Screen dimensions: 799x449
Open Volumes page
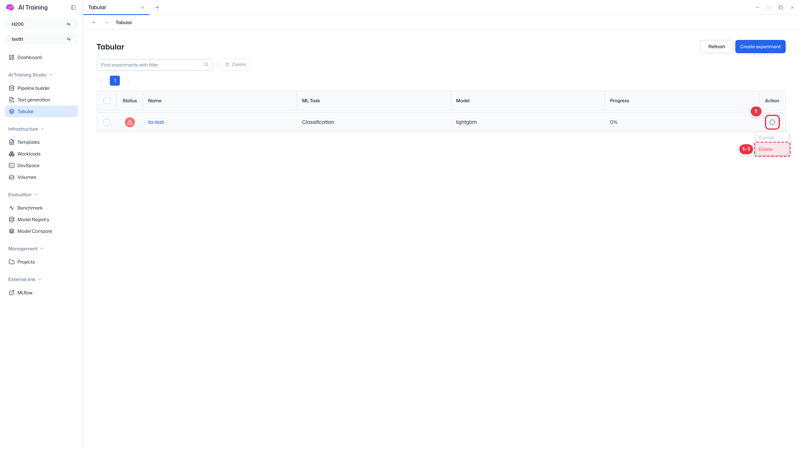(41, 177)
